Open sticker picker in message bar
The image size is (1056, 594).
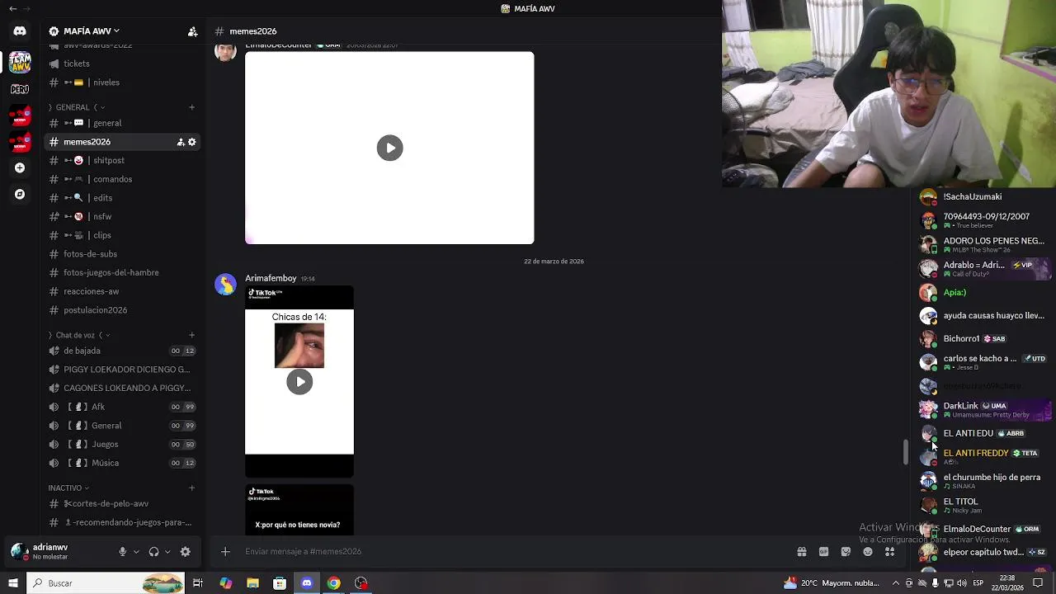click(x=846, y=552)
